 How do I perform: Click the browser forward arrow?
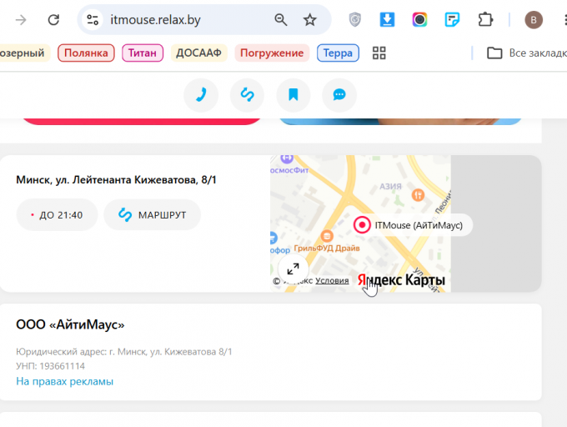click(21, 20)
